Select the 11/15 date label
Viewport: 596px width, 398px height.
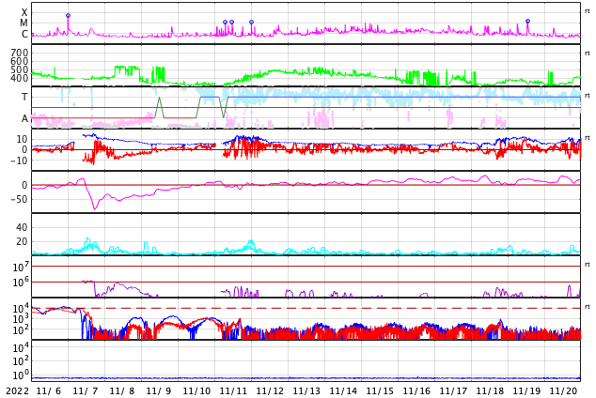coord(380,390)
